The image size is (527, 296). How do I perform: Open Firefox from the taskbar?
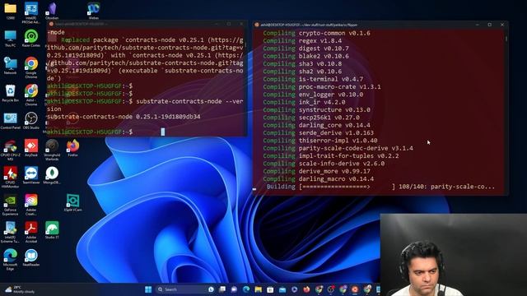pos(306,289)
